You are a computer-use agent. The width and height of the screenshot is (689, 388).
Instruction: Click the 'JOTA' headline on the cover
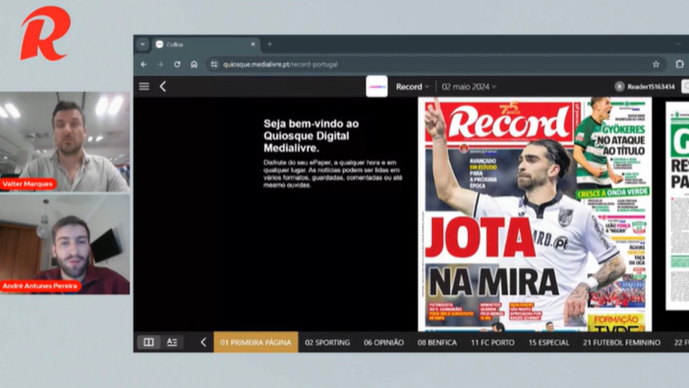(x=481, y=237)
